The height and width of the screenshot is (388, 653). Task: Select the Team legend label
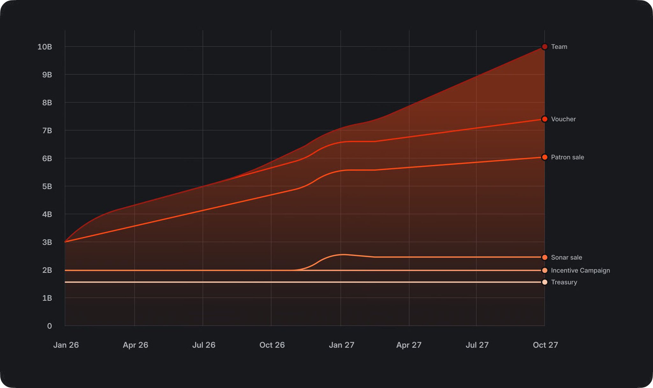(x=559, y=47)
